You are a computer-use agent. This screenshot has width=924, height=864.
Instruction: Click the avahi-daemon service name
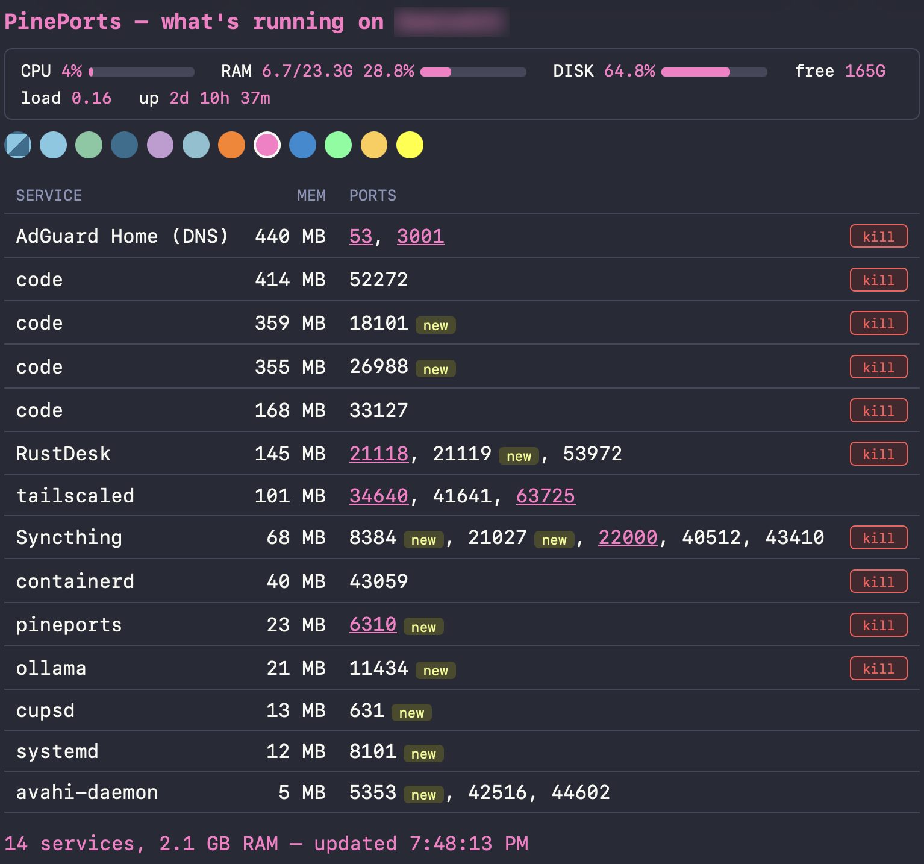(x=87, y=792)
